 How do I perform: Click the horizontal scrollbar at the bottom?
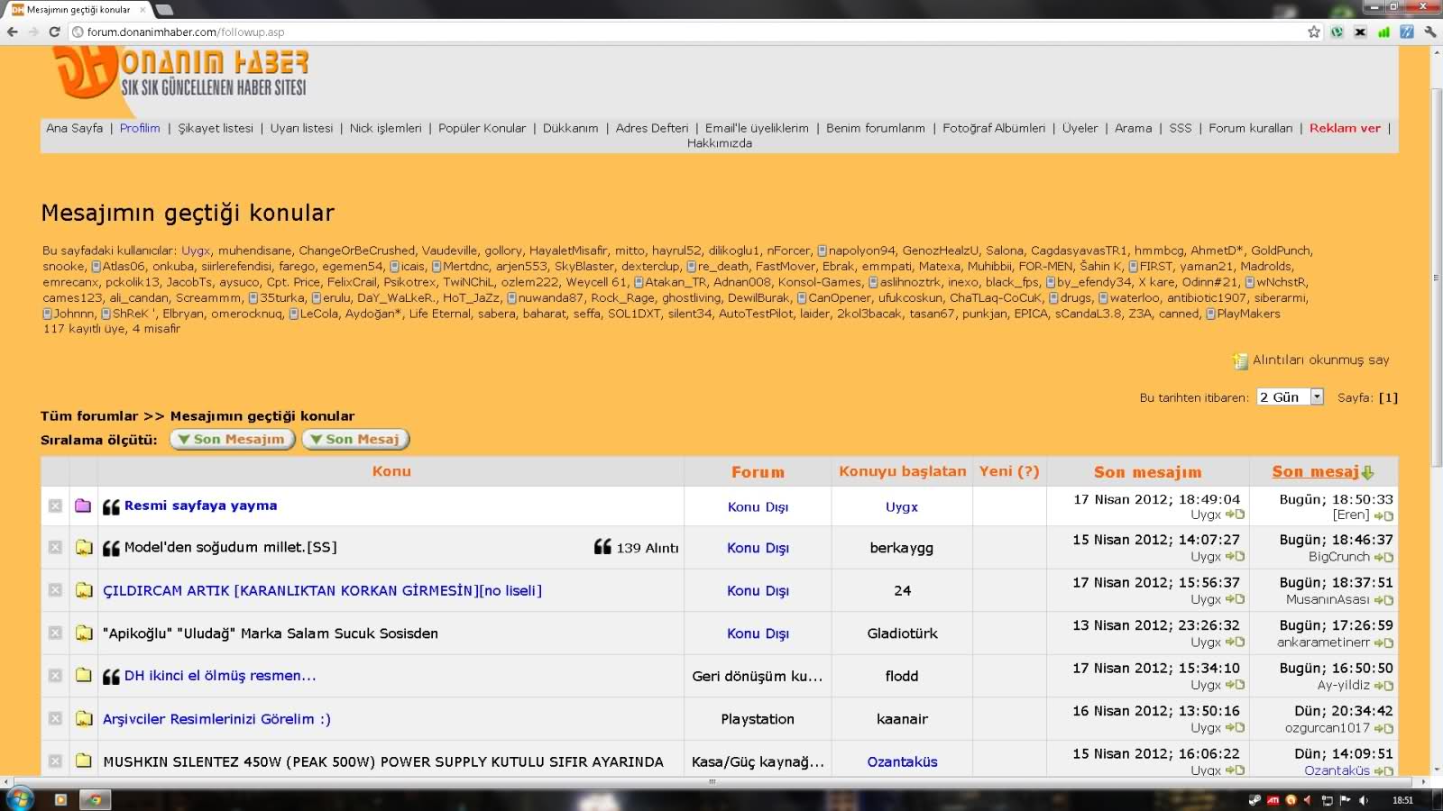pyautogui.click(x=712, y=781)
